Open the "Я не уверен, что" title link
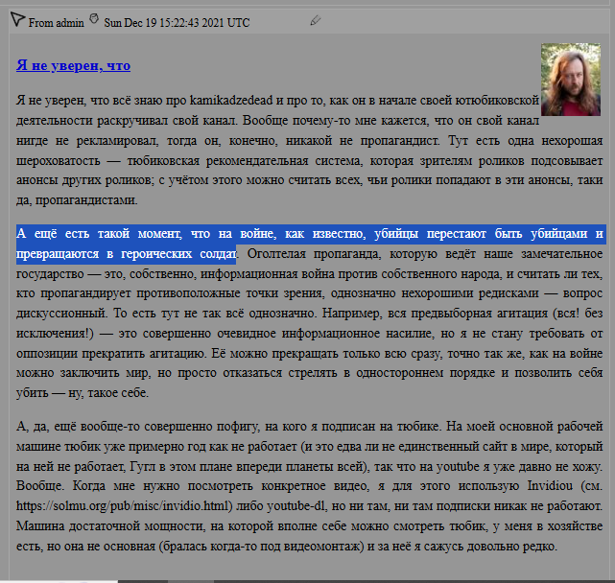The image size is (615, 583). pyautogui.click(x=73, y=65)
